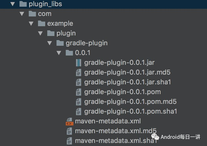
Task: Select the 0.0.1 folder label
Action: click(x=83, y=53)
